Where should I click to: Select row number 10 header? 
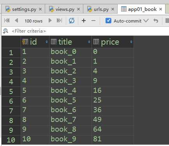11,140
